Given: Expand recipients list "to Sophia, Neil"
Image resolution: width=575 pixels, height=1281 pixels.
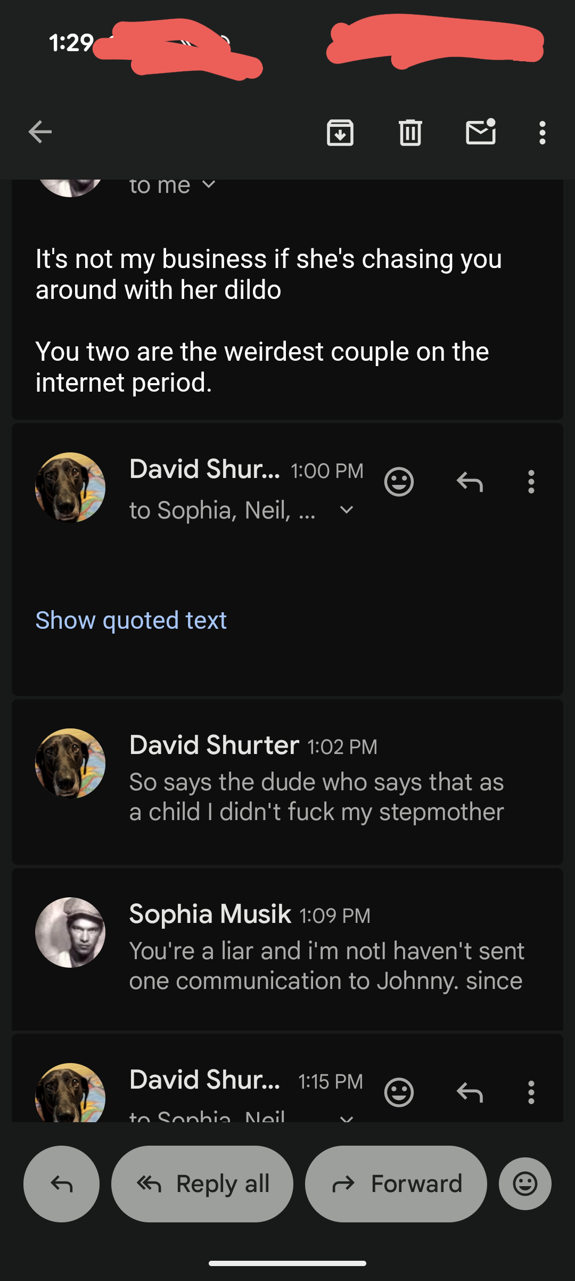Looking at the screenshot, I should point(347,510).
